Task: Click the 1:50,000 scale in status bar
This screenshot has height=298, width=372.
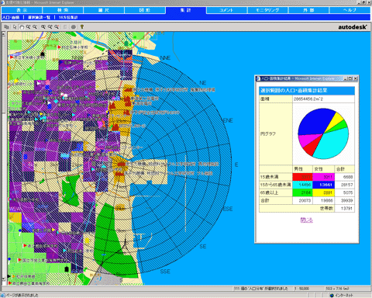Action: 301,289
